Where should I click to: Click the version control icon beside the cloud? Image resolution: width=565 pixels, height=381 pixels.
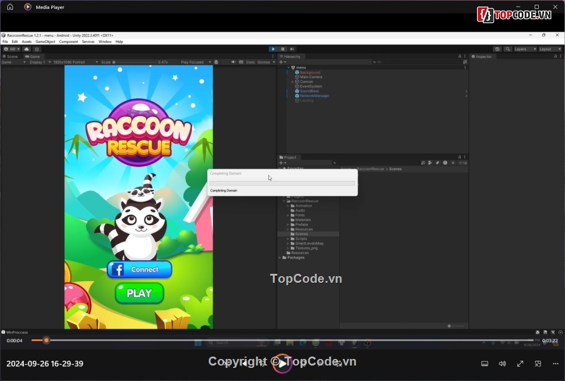pos(37,49)
